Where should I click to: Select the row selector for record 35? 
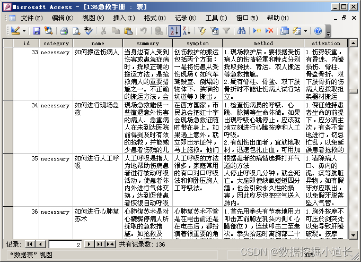tap(8, 180)
